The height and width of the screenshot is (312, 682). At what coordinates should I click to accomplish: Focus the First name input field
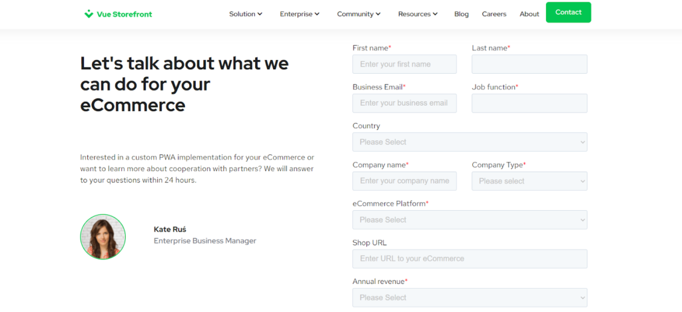[404, 65]
